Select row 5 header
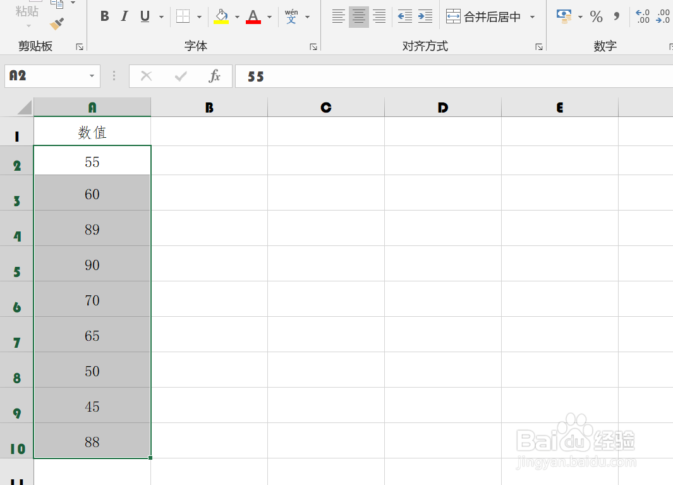Screen dimensions: 673x485 (16, 264)
